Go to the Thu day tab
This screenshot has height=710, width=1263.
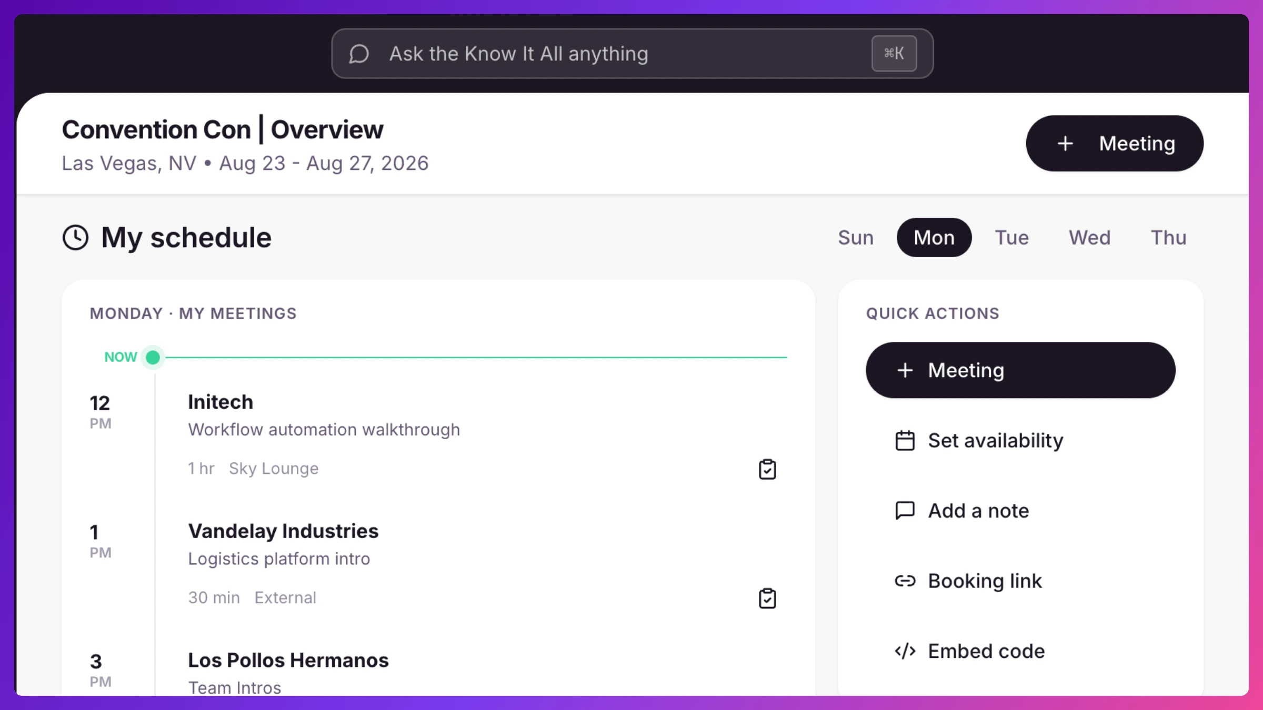tap(1168, 238)
